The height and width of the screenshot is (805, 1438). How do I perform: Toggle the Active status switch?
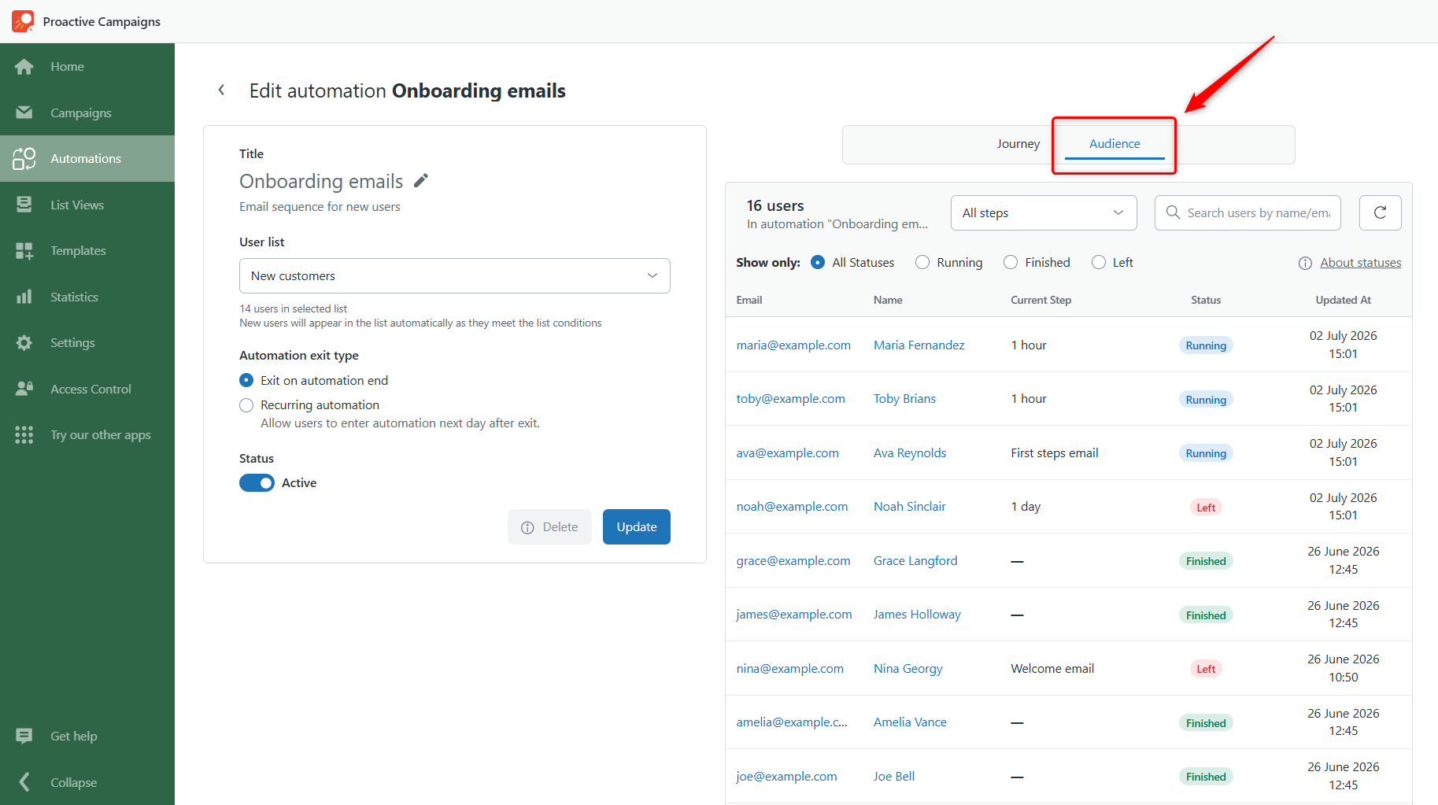(x=257, y=483)
